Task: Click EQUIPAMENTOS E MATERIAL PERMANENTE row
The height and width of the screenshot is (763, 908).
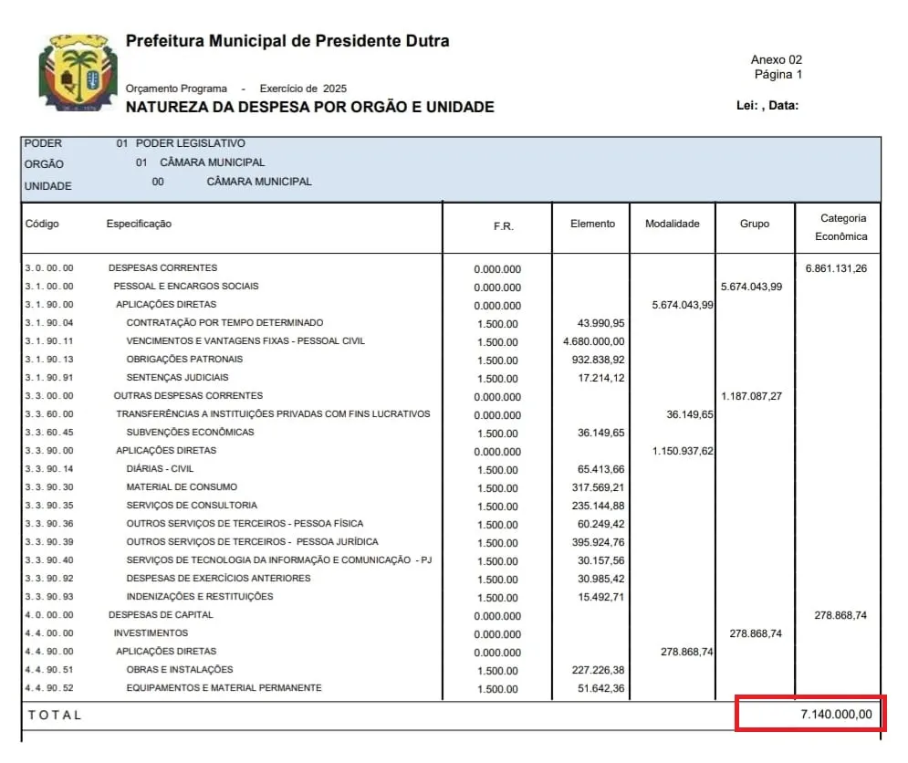Action: [224, 687]
